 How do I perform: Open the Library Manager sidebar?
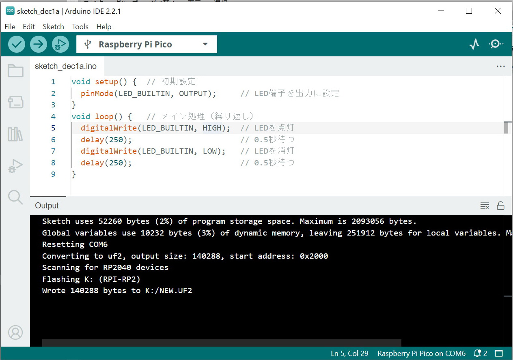coord(15,134)
